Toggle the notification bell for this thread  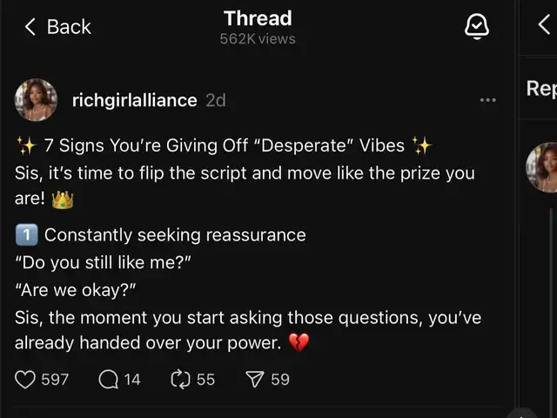click(x=478, y=27)
